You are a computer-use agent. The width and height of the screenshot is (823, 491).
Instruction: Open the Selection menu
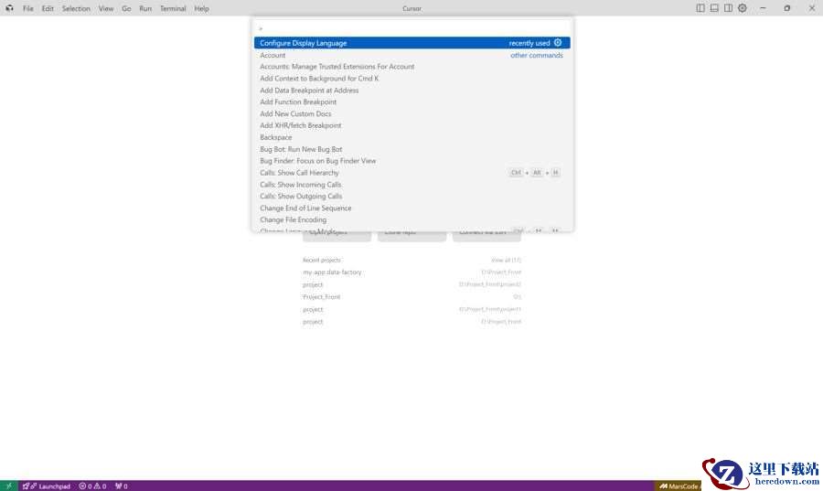pos(76,8)
